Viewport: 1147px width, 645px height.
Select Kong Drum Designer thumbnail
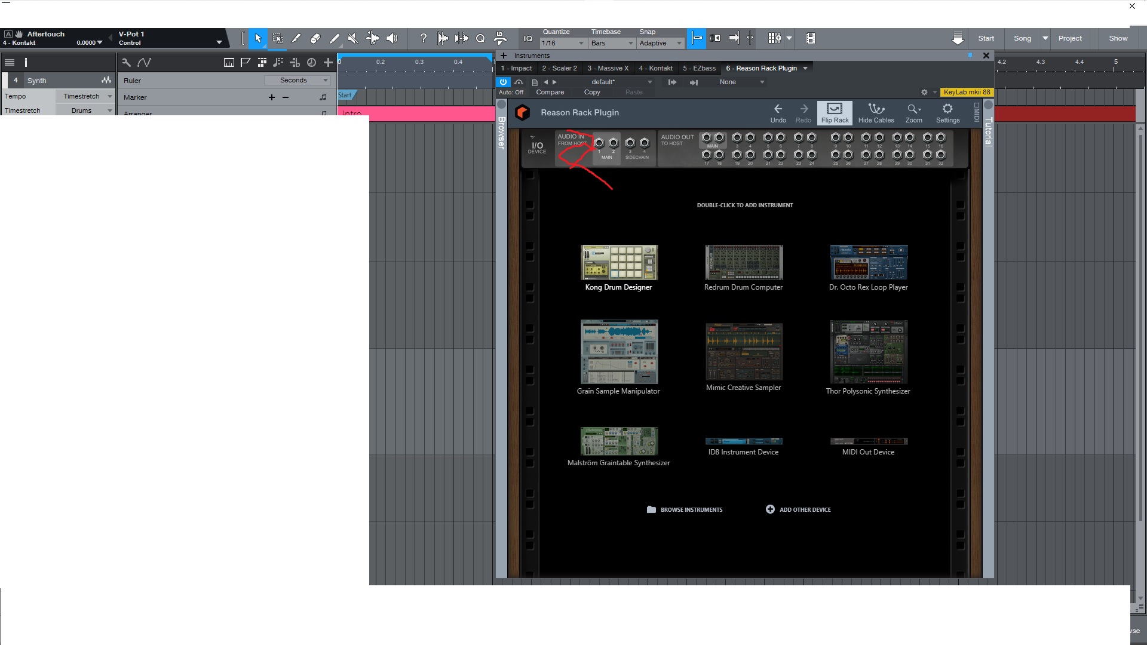pyautogui.click(x=619, y=262)
